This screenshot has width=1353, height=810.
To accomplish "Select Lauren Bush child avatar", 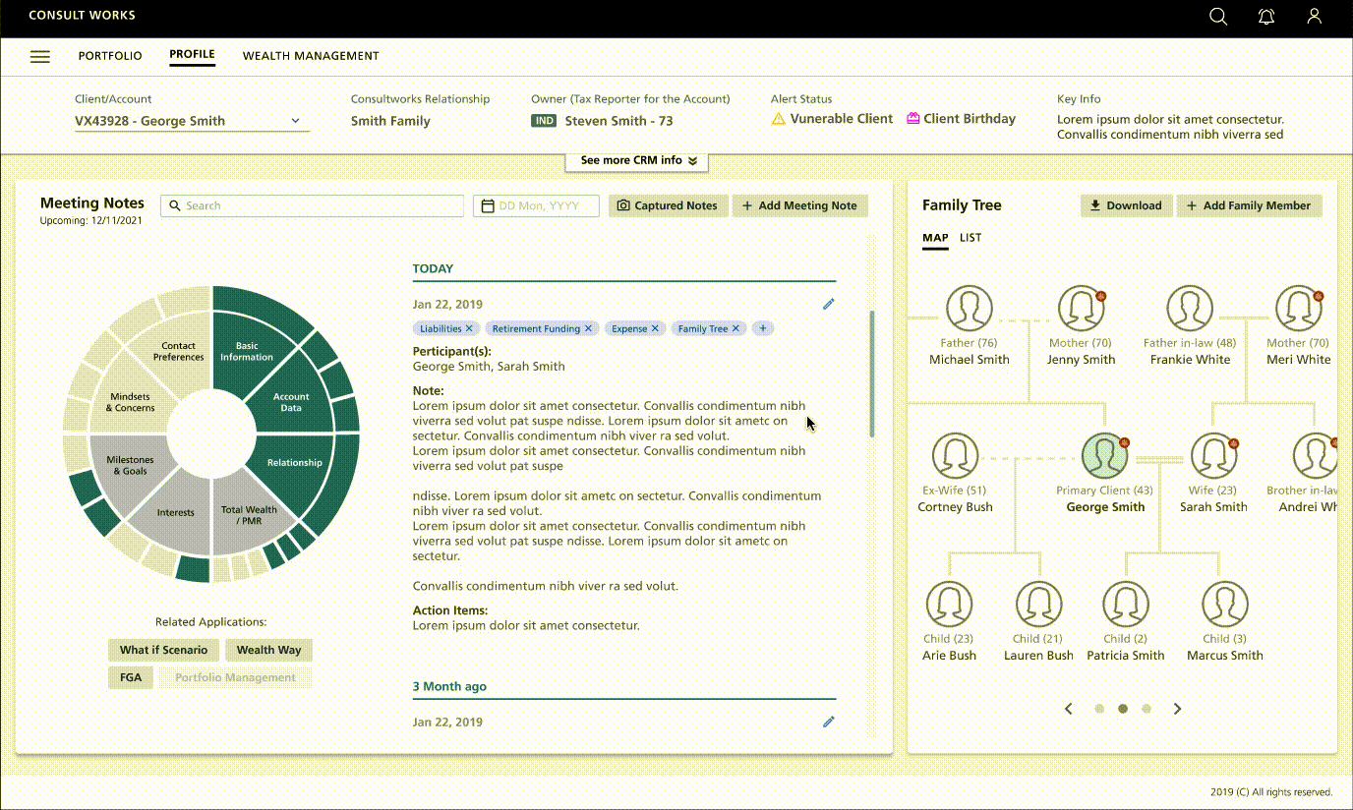I will 1038,605.
